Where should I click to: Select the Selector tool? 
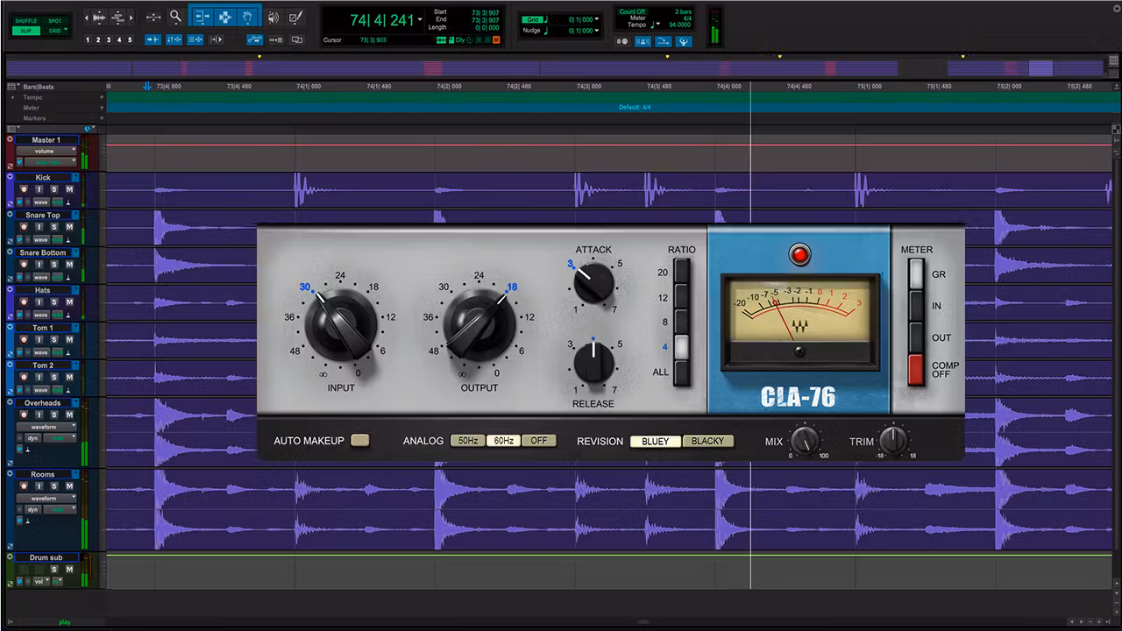pyautogui.click(x=225, y=17)
